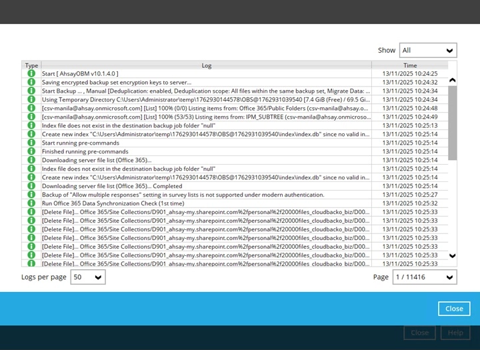The image size is (480, 350).
Task: Click the dimmed Help button at bottom
Action: (x=455, y=333)
